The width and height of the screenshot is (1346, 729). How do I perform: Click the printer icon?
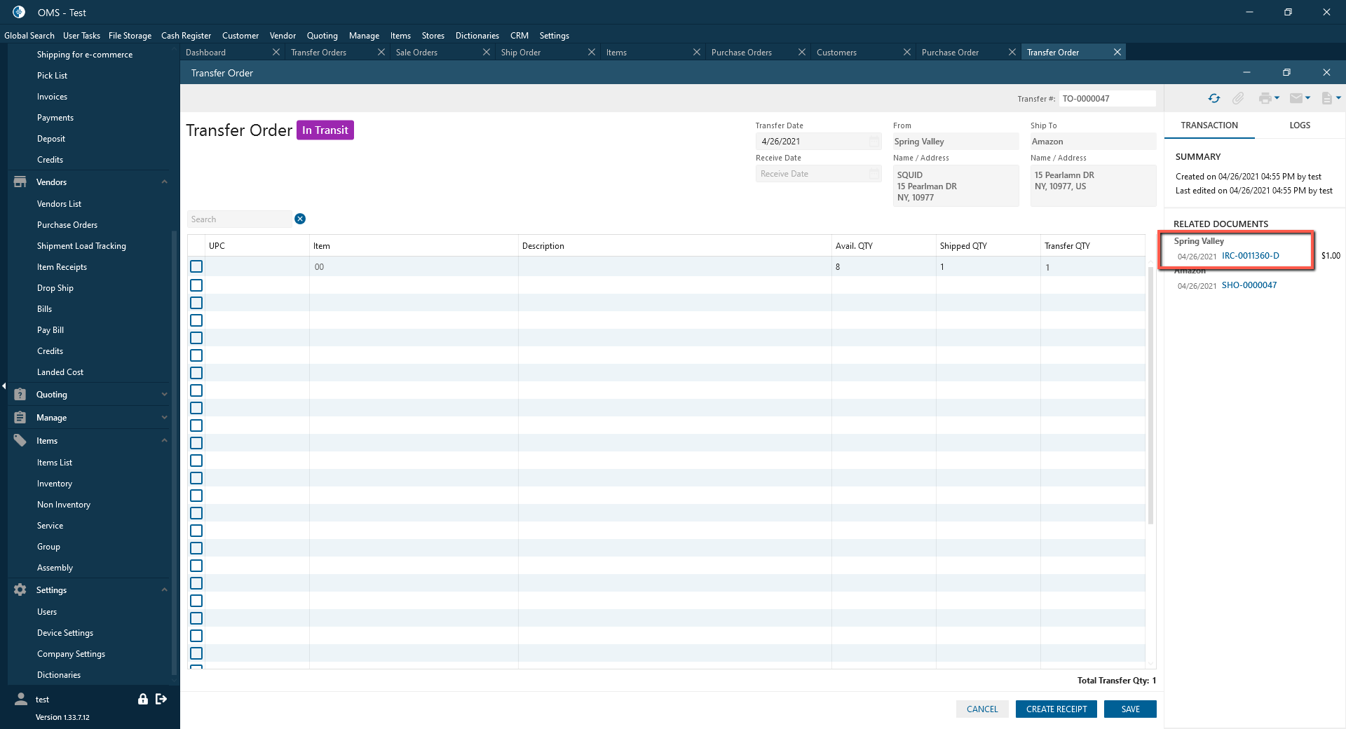point(1264,99)
